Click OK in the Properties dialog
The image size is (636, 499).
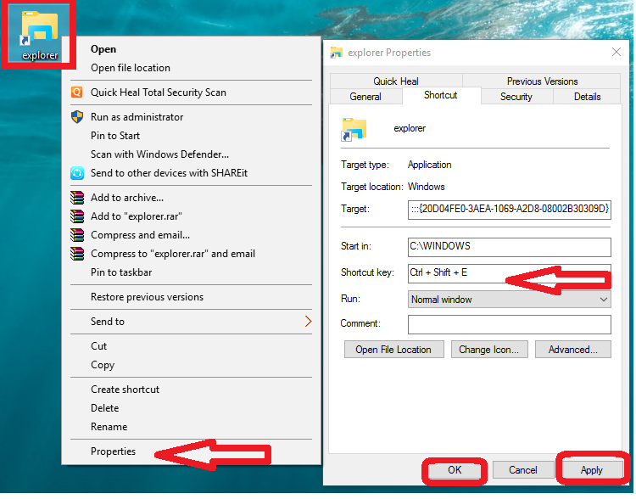click(455, 470)
